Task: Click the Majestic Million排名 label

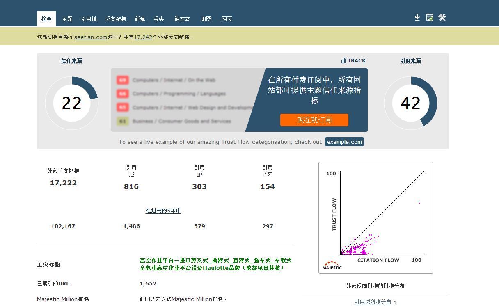Action: (x=63, y=299)
